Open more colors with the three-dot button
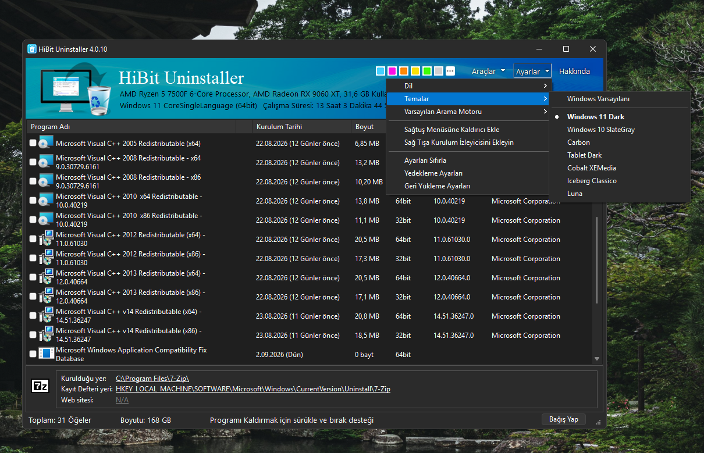Image resolution: width=704 pixels, height=453 pixels. tap(450, 71)
